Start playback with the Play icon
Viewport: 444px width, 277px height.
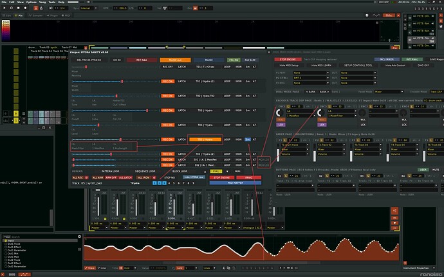(5, 8)
